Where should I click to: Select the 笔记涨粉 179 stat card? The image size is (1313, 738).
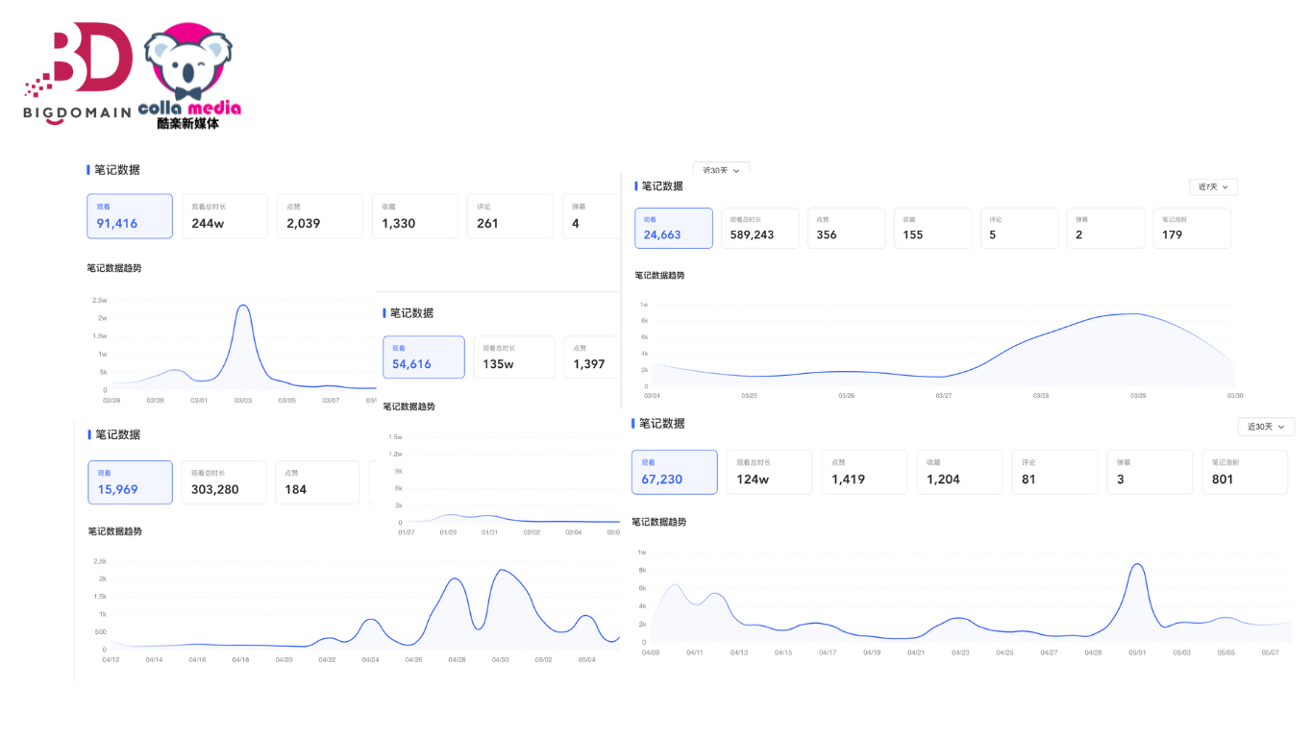click(1193, 229)
